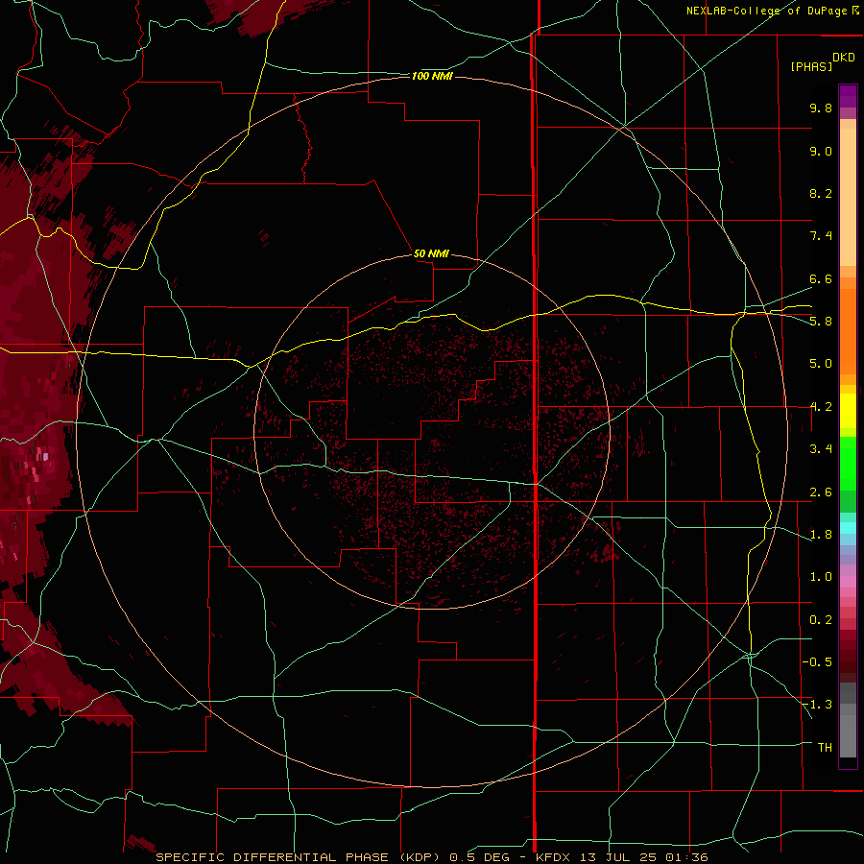Click the 9.0 value on the color scale
864x864 pixels.
(x=821, y=151)
